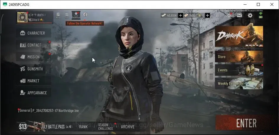Open the ARCHIVE tab

tap(128, 127)
